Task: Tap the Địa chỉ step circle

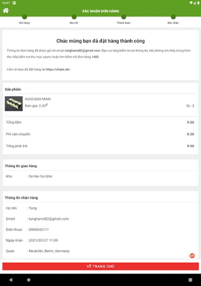Action: (x=74, y=17)
